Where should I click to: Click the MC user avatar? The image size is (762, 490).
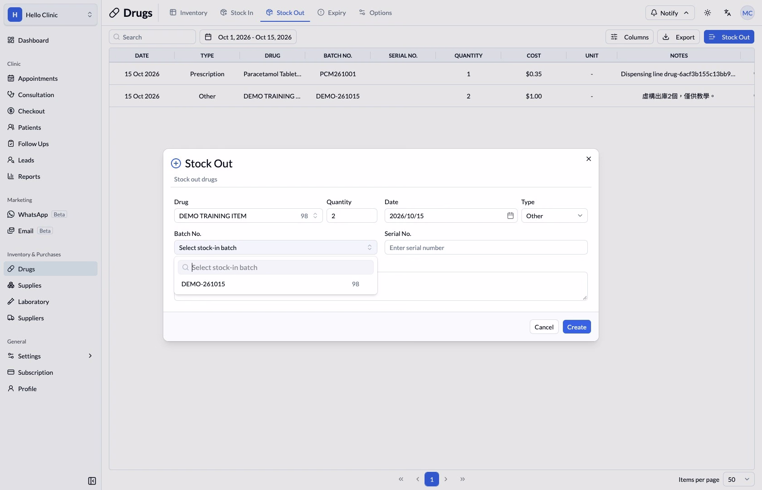point(747,13)
